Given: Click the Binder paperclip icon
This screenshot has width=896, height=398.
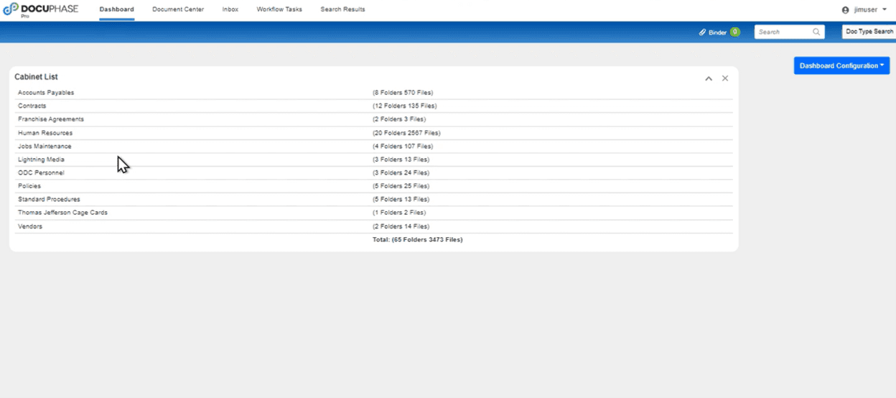Looking at the screenshot, I should [x=703, y=32].
